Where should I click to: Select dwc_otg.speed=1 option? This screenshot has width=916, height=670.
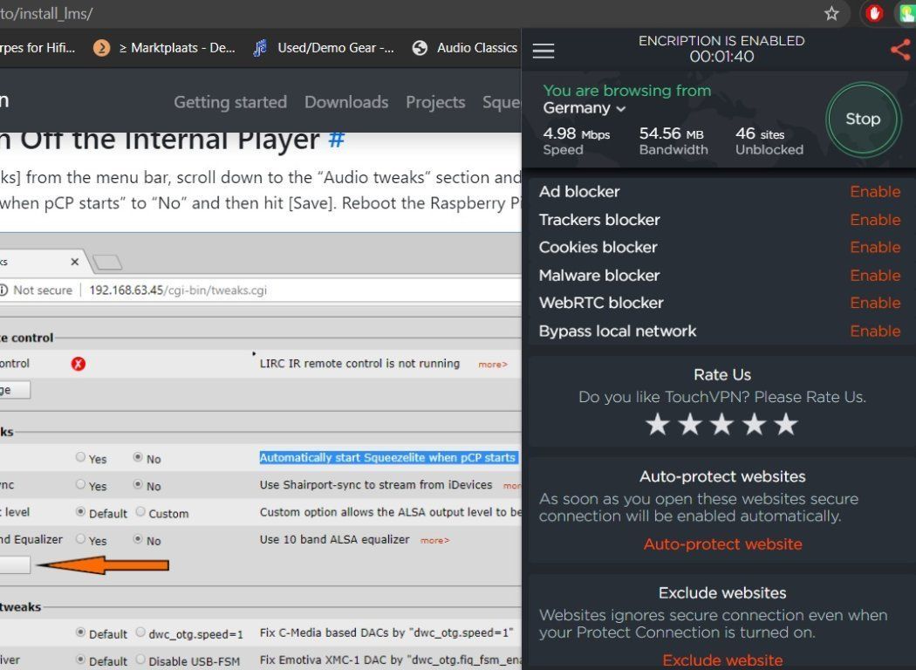[x=140, y=632]
